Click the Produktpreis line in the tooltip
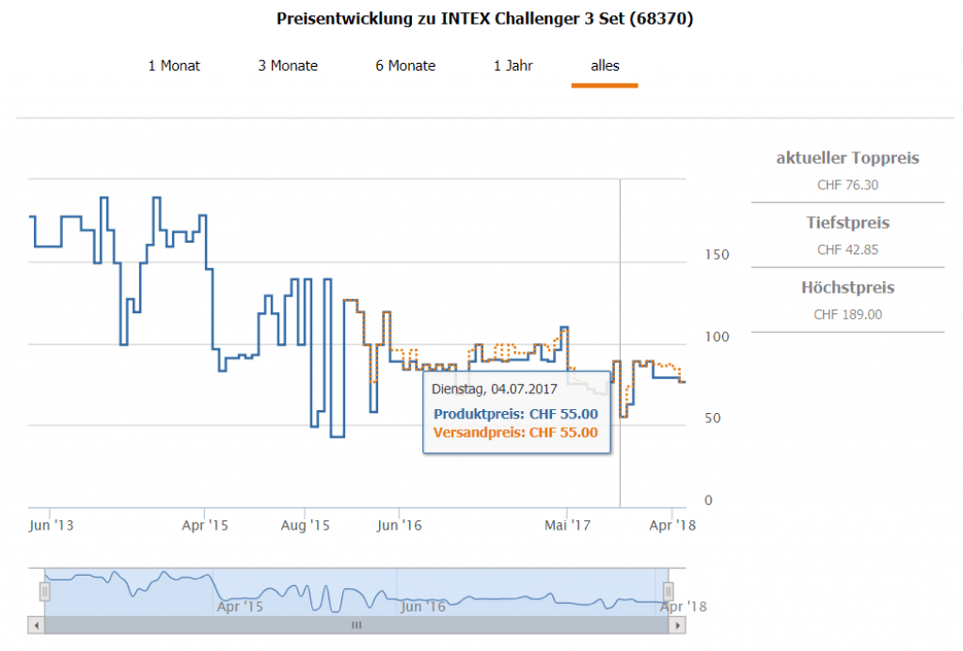963x651 pixels. point(515,414)
